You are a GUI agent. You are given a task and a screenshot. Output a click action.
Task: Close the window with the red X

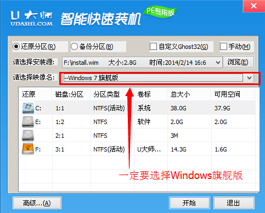(x=254, y=6)
